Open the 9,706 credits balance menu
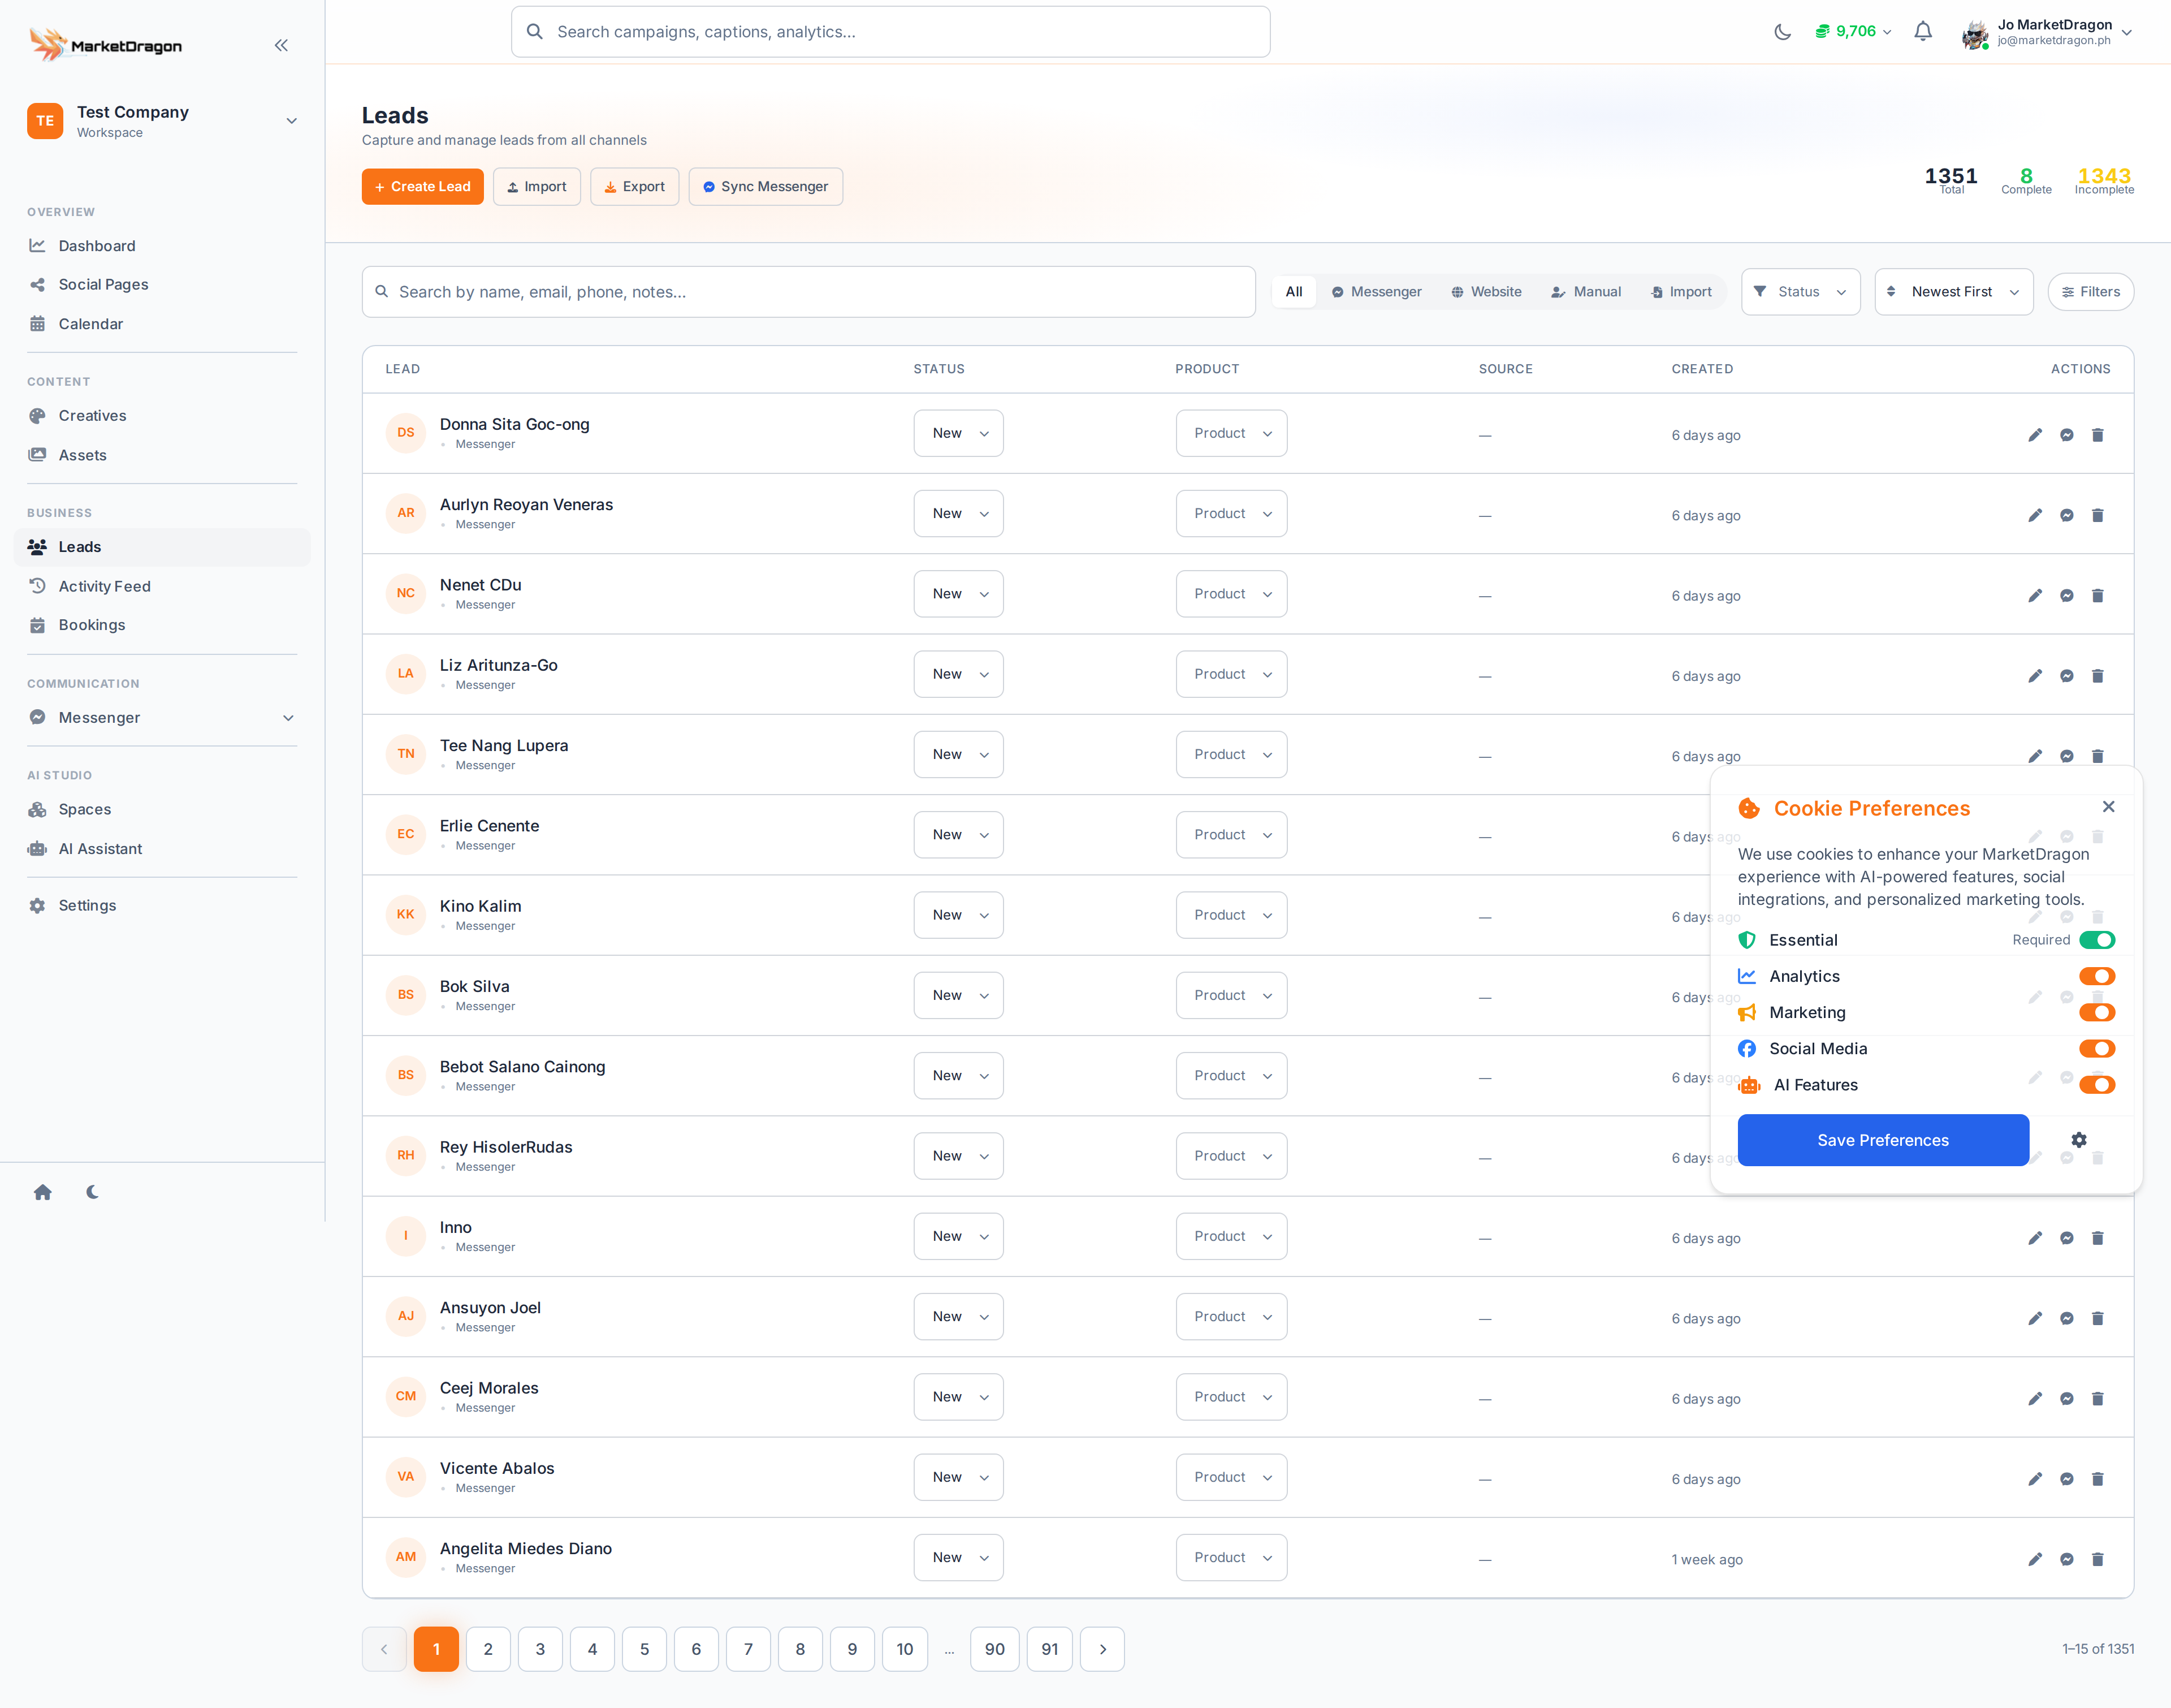This screenshot has width=2171, height=1708. [1853, 32]
